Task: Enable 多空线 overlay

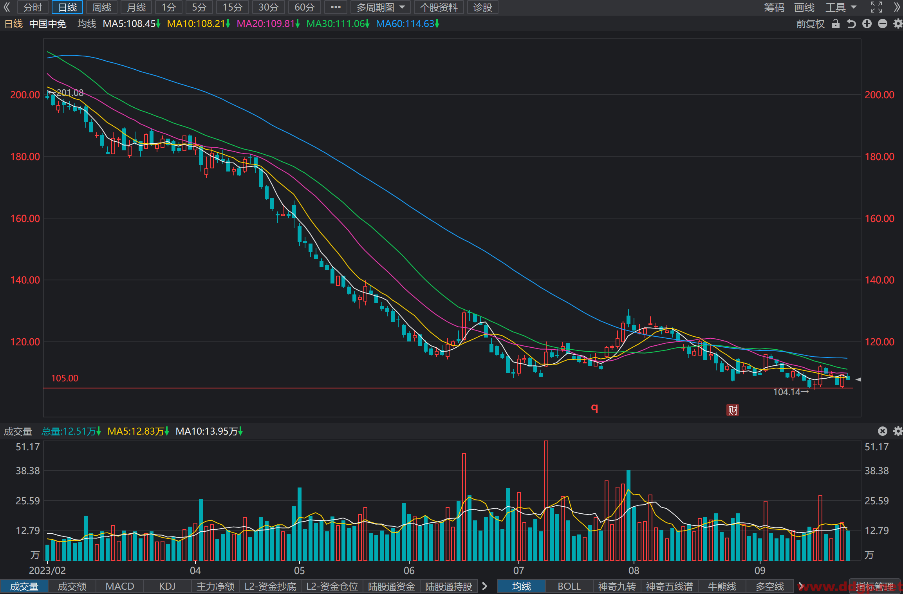Action: point(770,586)
